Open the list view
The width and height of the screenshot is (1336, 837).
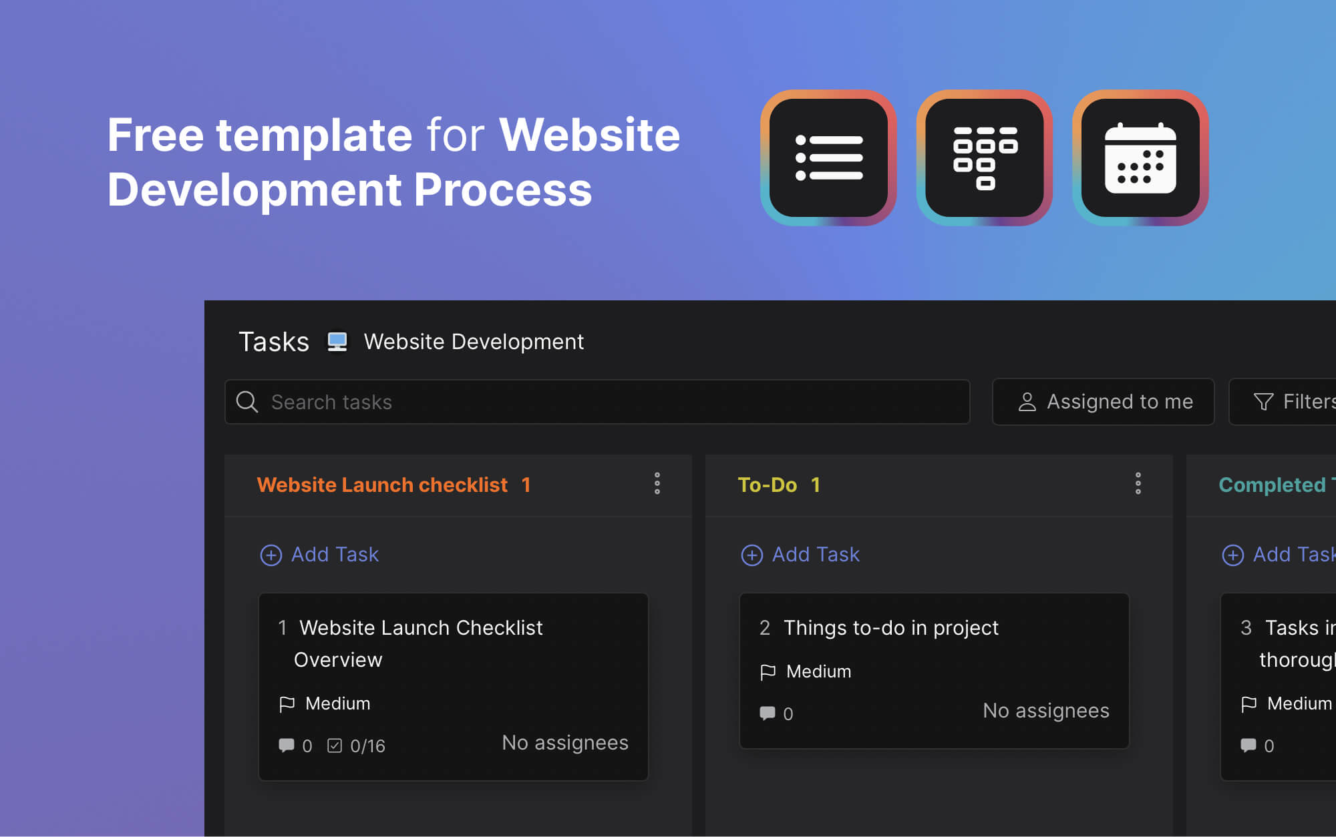(x=828, y=158)
